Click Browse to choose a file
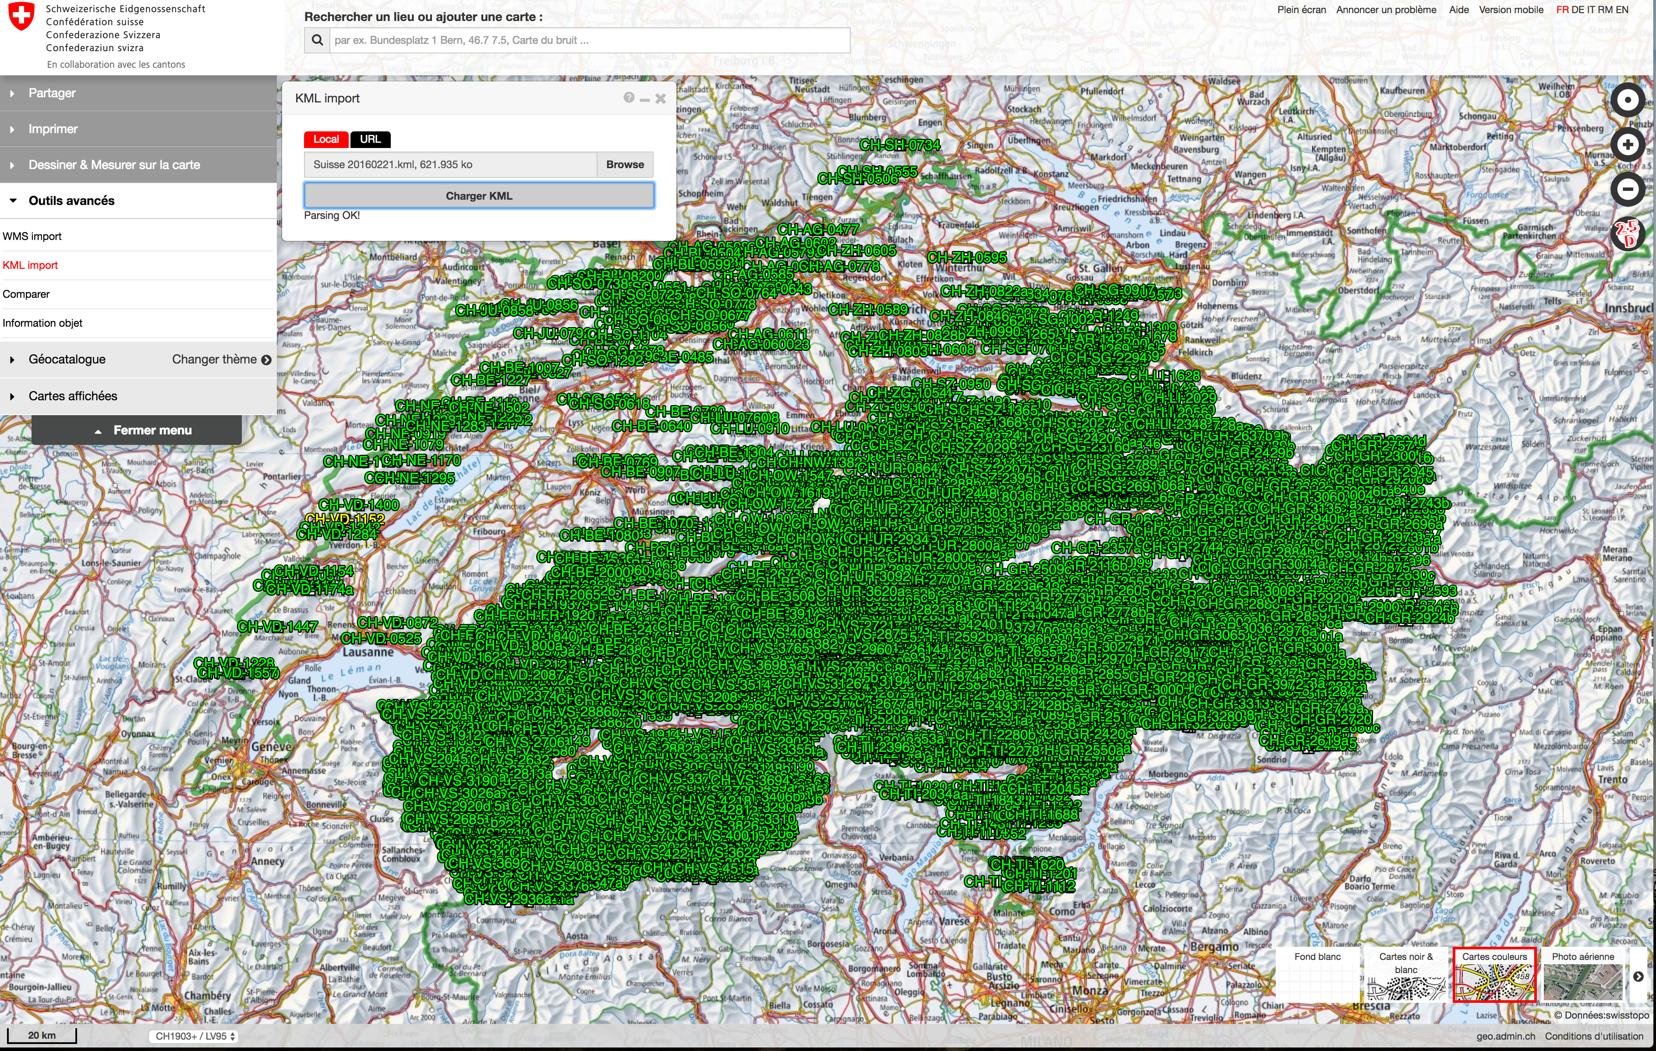1656x1051 pixels. point(624,164)
